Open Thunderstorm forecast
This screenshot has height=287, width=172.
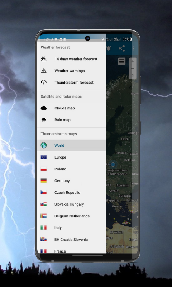coord(71,83)
